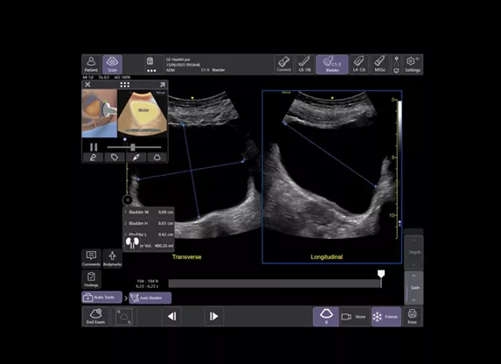
Task: Select the label tag tool in assistant panel
Action: pyautogui.click(x=115, y=157)
